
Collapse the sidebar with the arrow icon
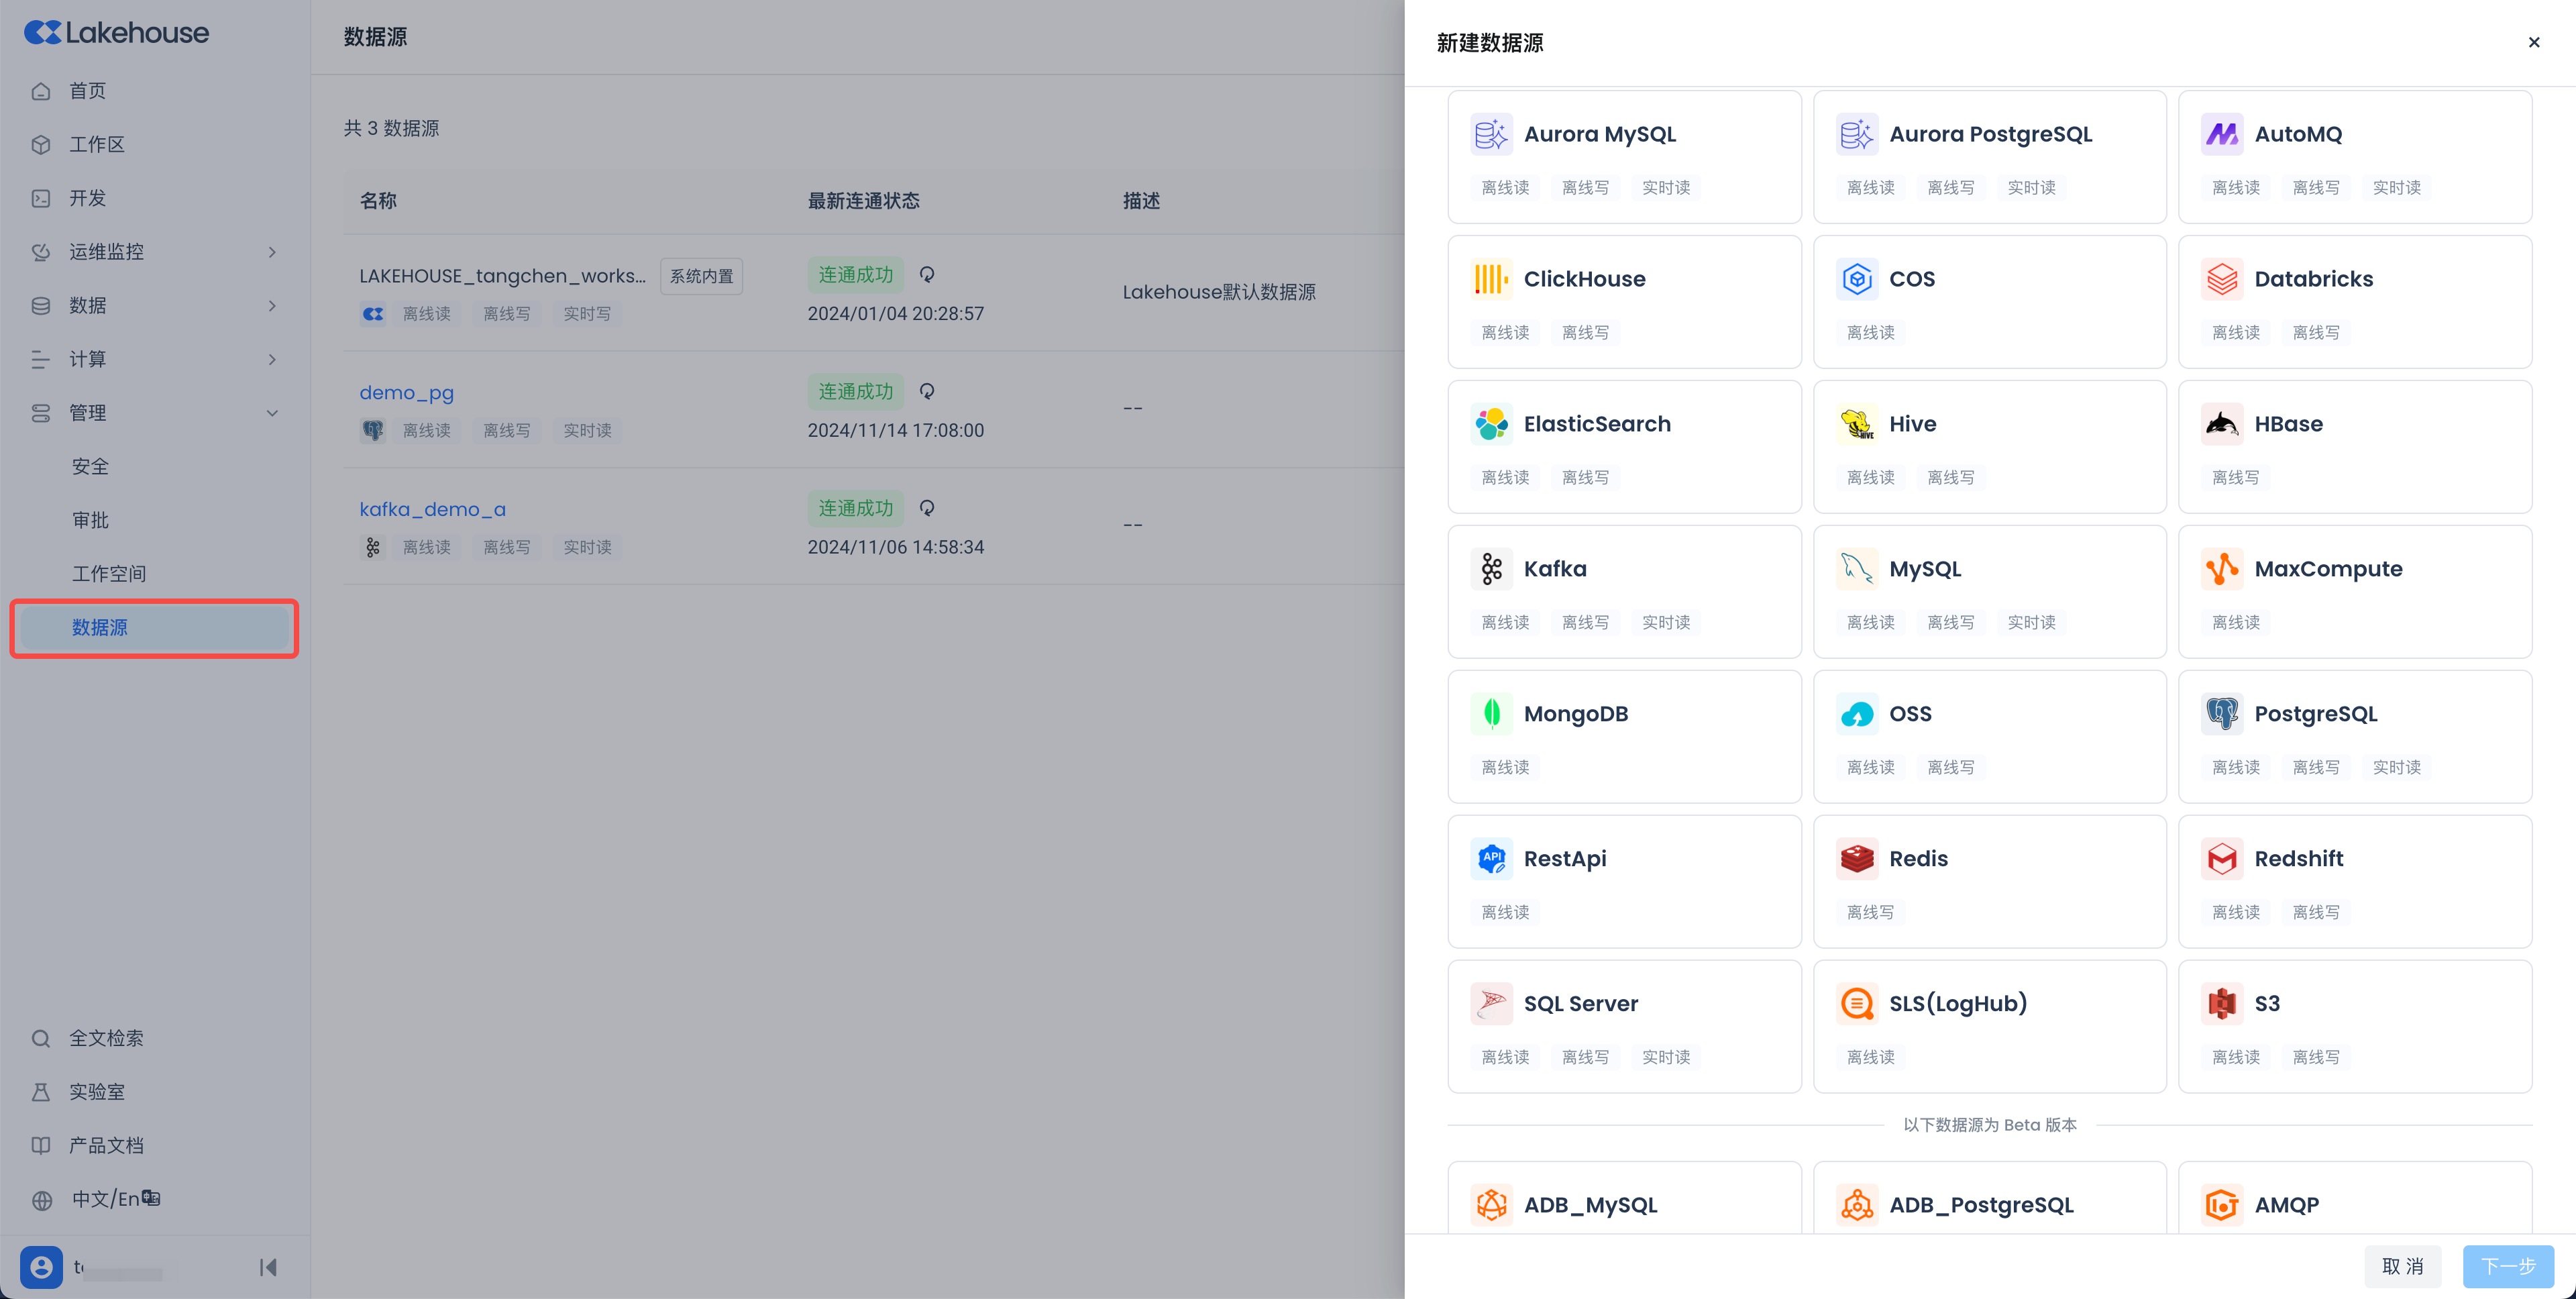tap(268, 1267)
